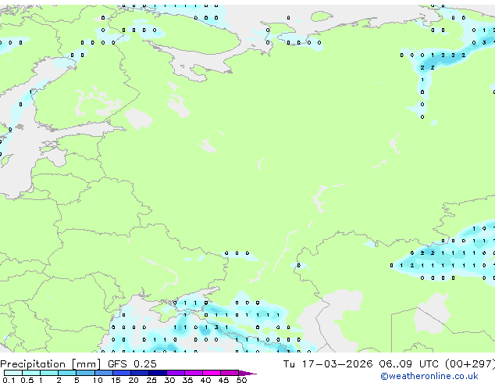This screenshot has height=383, width=495.
Task: Pick the lightest legend swatch between 0.1 and 0.5
Action: pyautogui.click(x=13, y=373)
